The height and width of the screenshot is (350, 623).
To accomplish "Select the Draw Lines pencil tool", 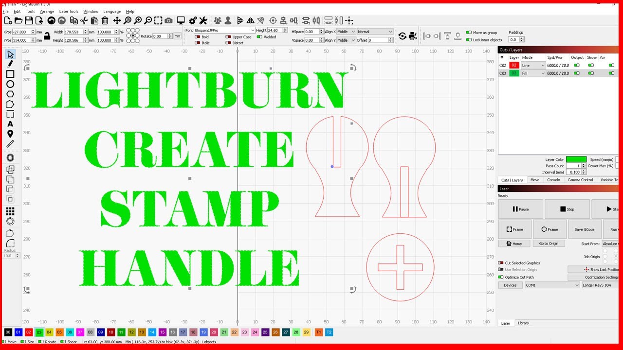I will [x=10, y=64].
